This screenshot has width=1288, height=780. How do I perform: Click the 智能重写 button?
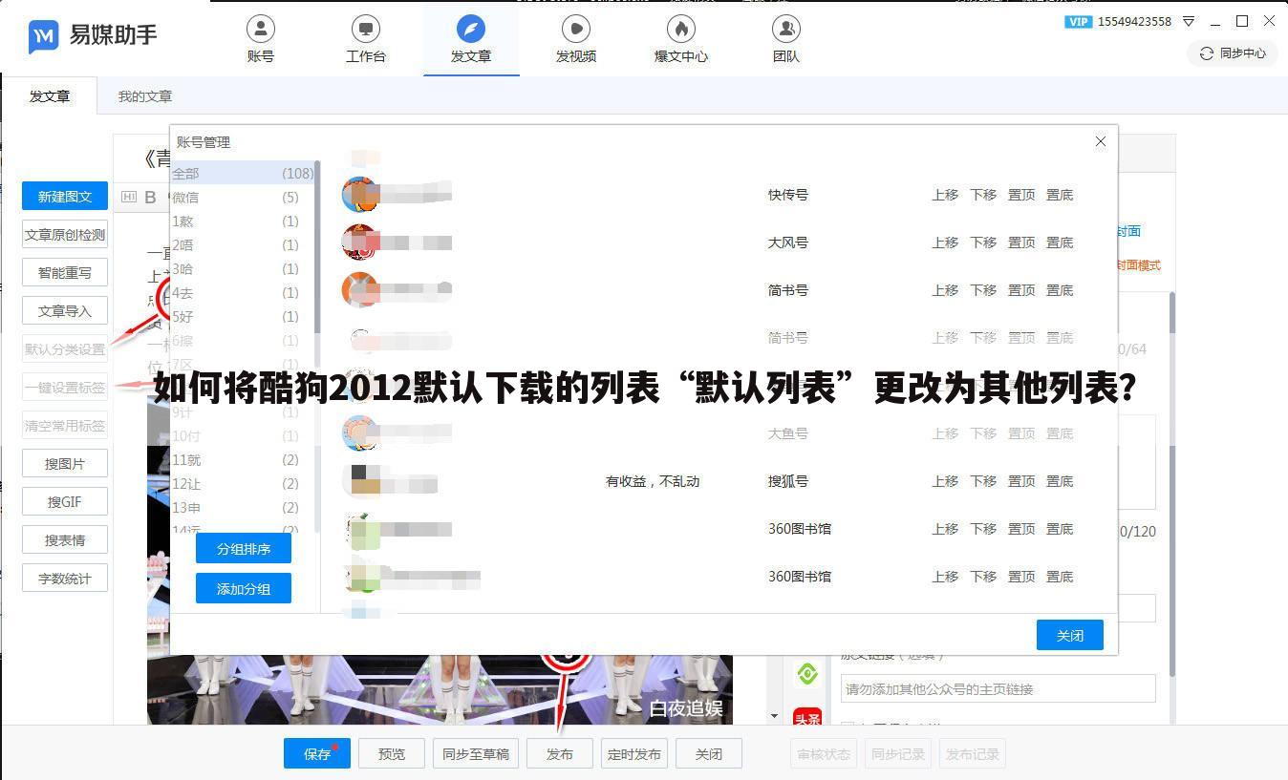point(65,273)
